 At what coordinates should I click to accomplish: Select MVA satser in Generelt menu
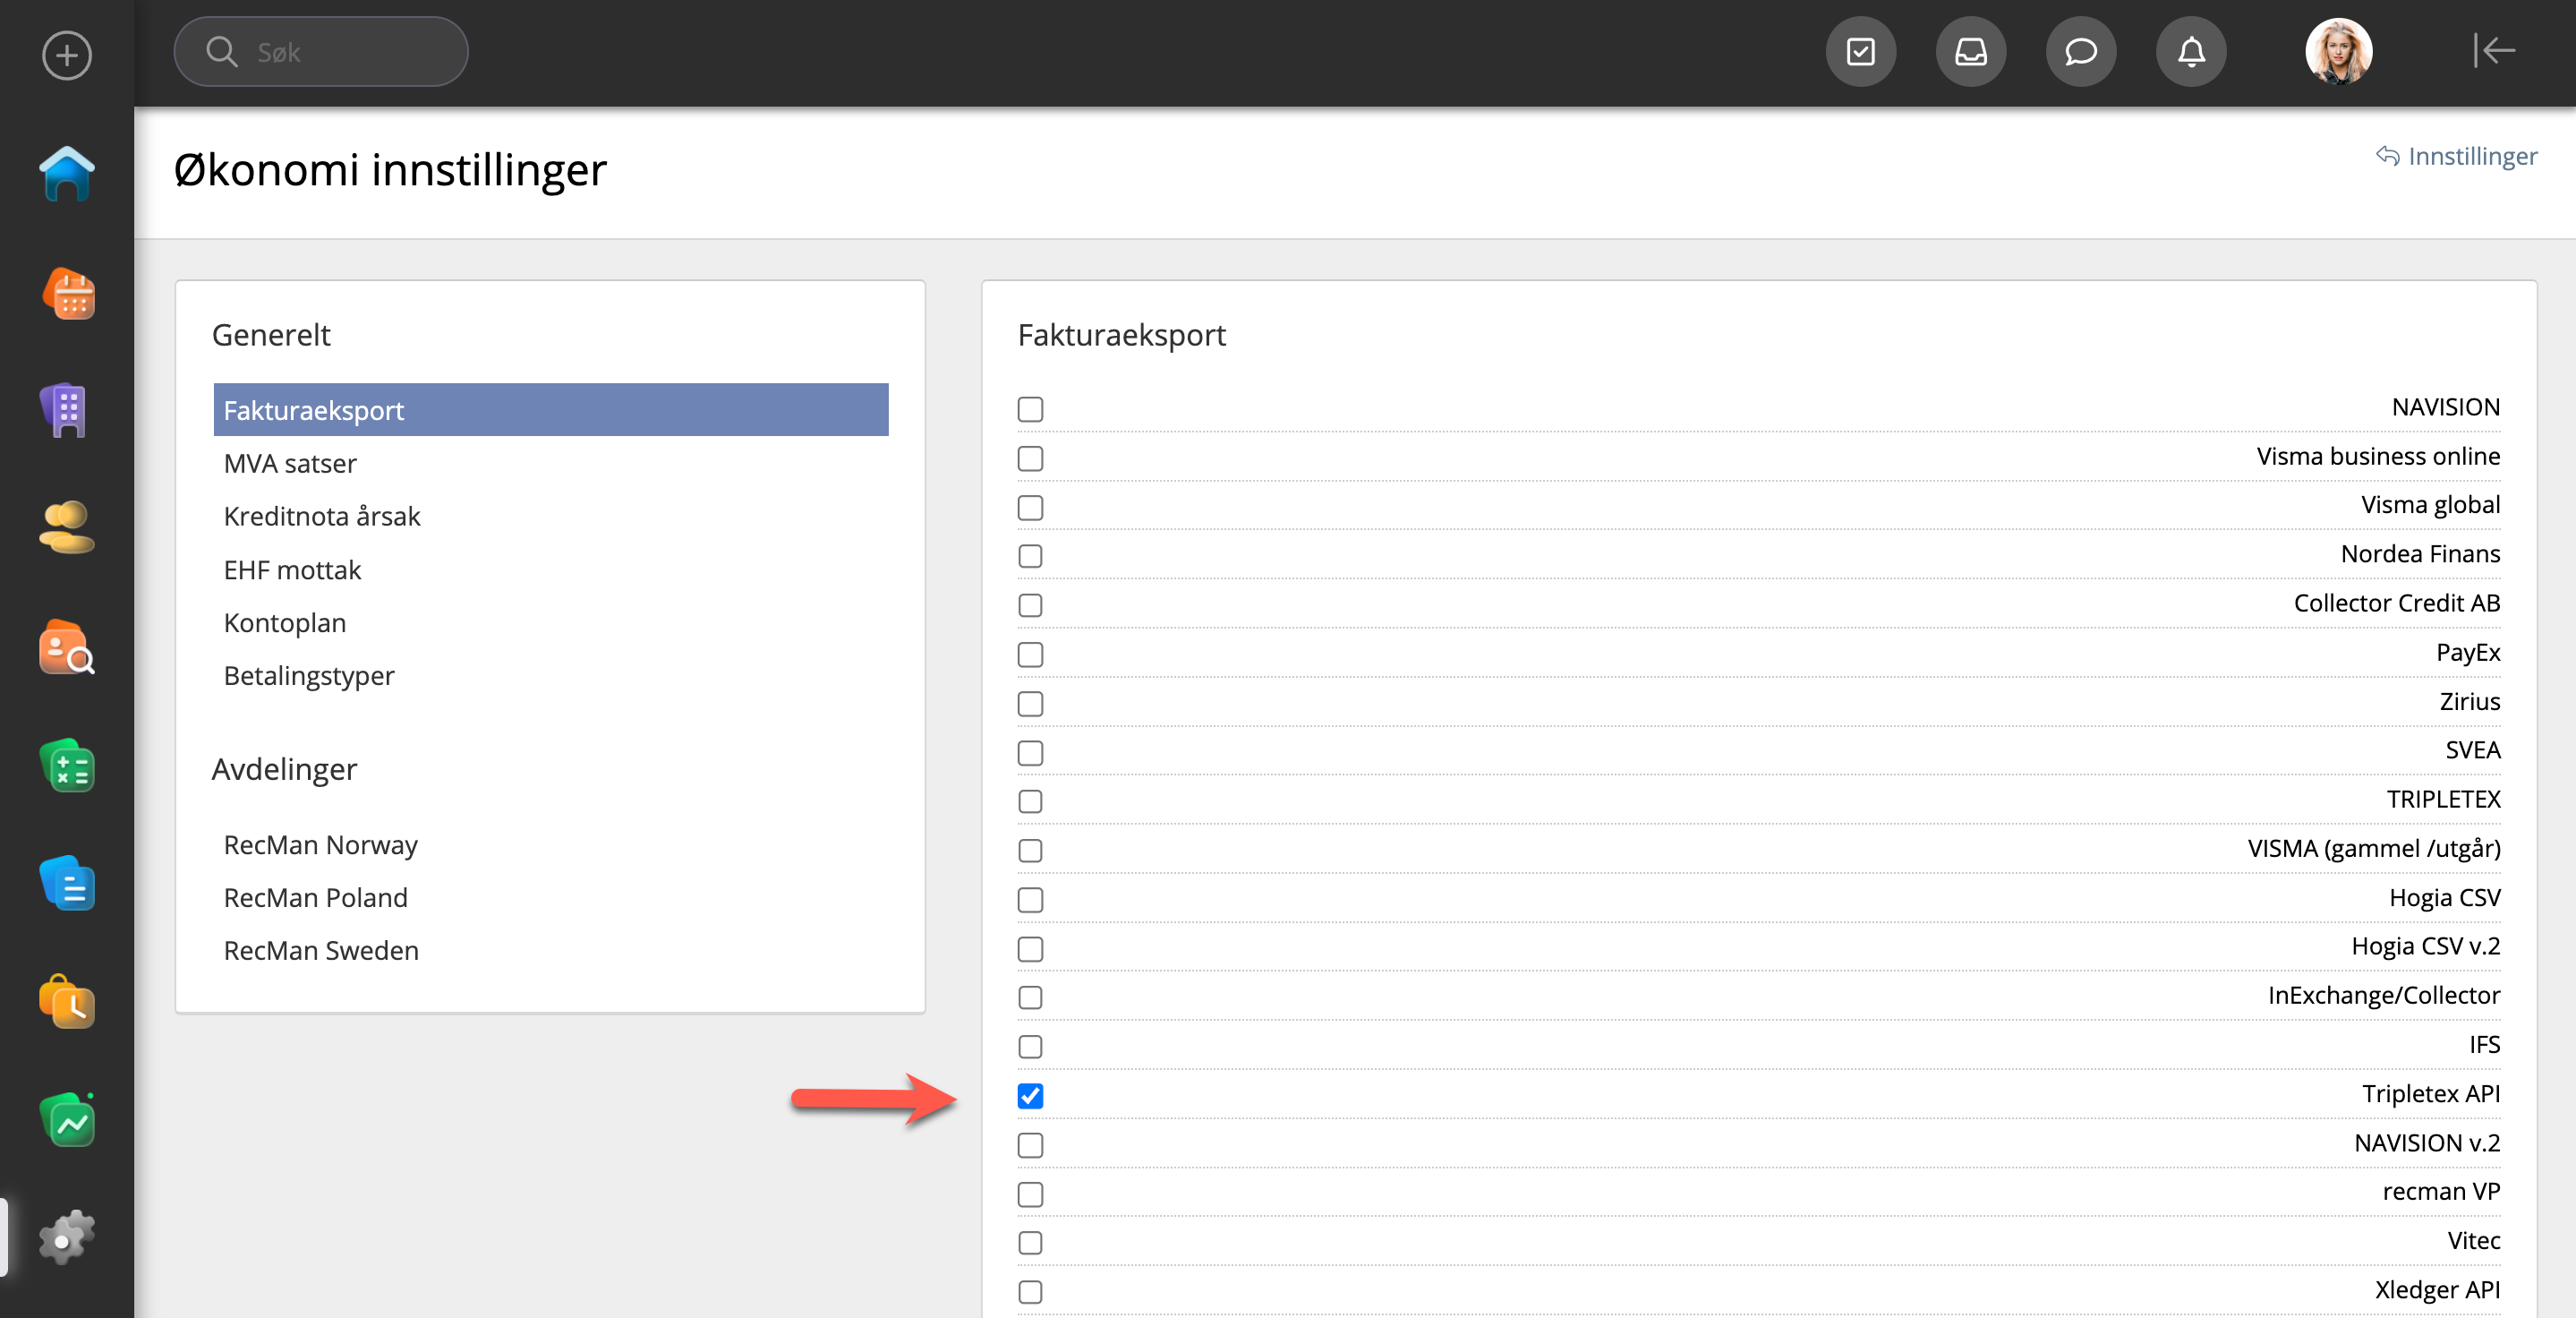pyautogui.click(x=290, y=464)
